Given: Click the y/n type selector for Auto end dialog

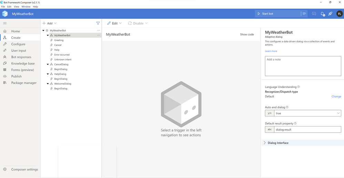Looking at the screenshot, I should tap(270, 113).
